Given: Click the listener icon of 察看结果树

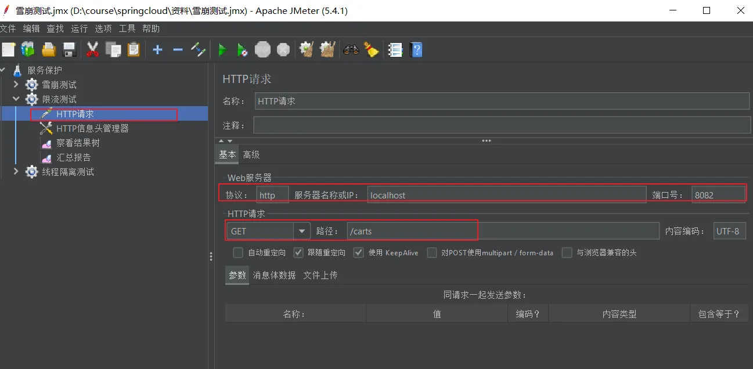Looking at the screenshot, I should [46, 143].
